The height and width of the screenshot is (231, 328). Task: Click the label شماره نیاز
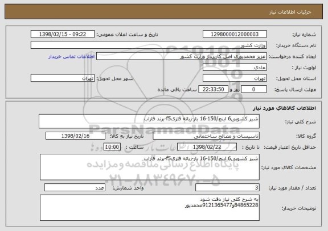(x=304, y=35)
